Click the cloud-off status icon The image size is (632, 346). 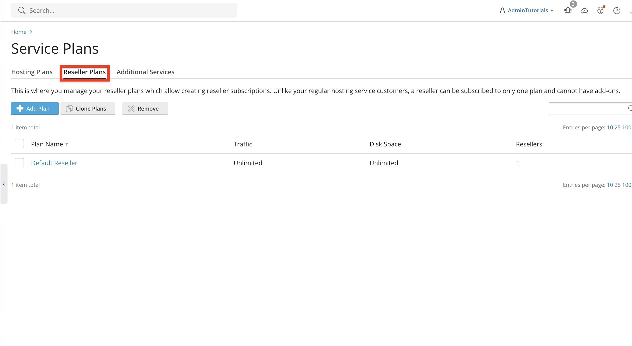coord(584,11)
